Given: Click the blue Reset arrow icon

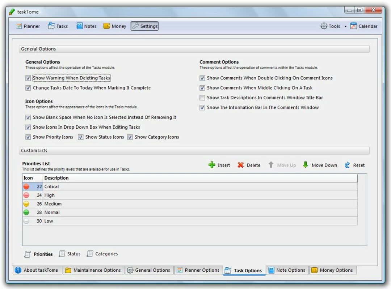Looking at the screenshot, I should tap(347, 165).
